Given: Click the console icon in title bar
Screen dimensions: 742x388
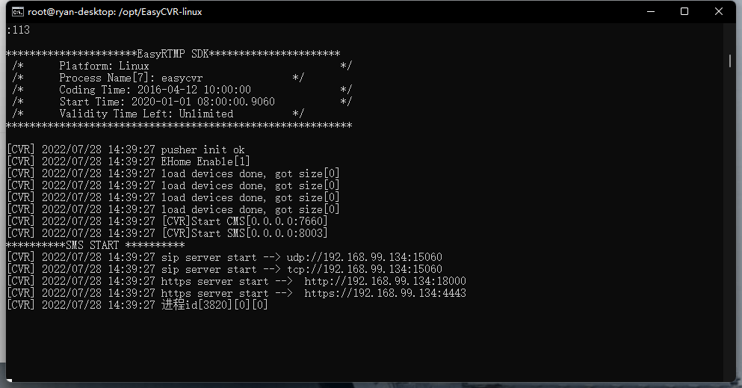Looking at the screenshot, I should pyautogui.click(x=15, y=11).
